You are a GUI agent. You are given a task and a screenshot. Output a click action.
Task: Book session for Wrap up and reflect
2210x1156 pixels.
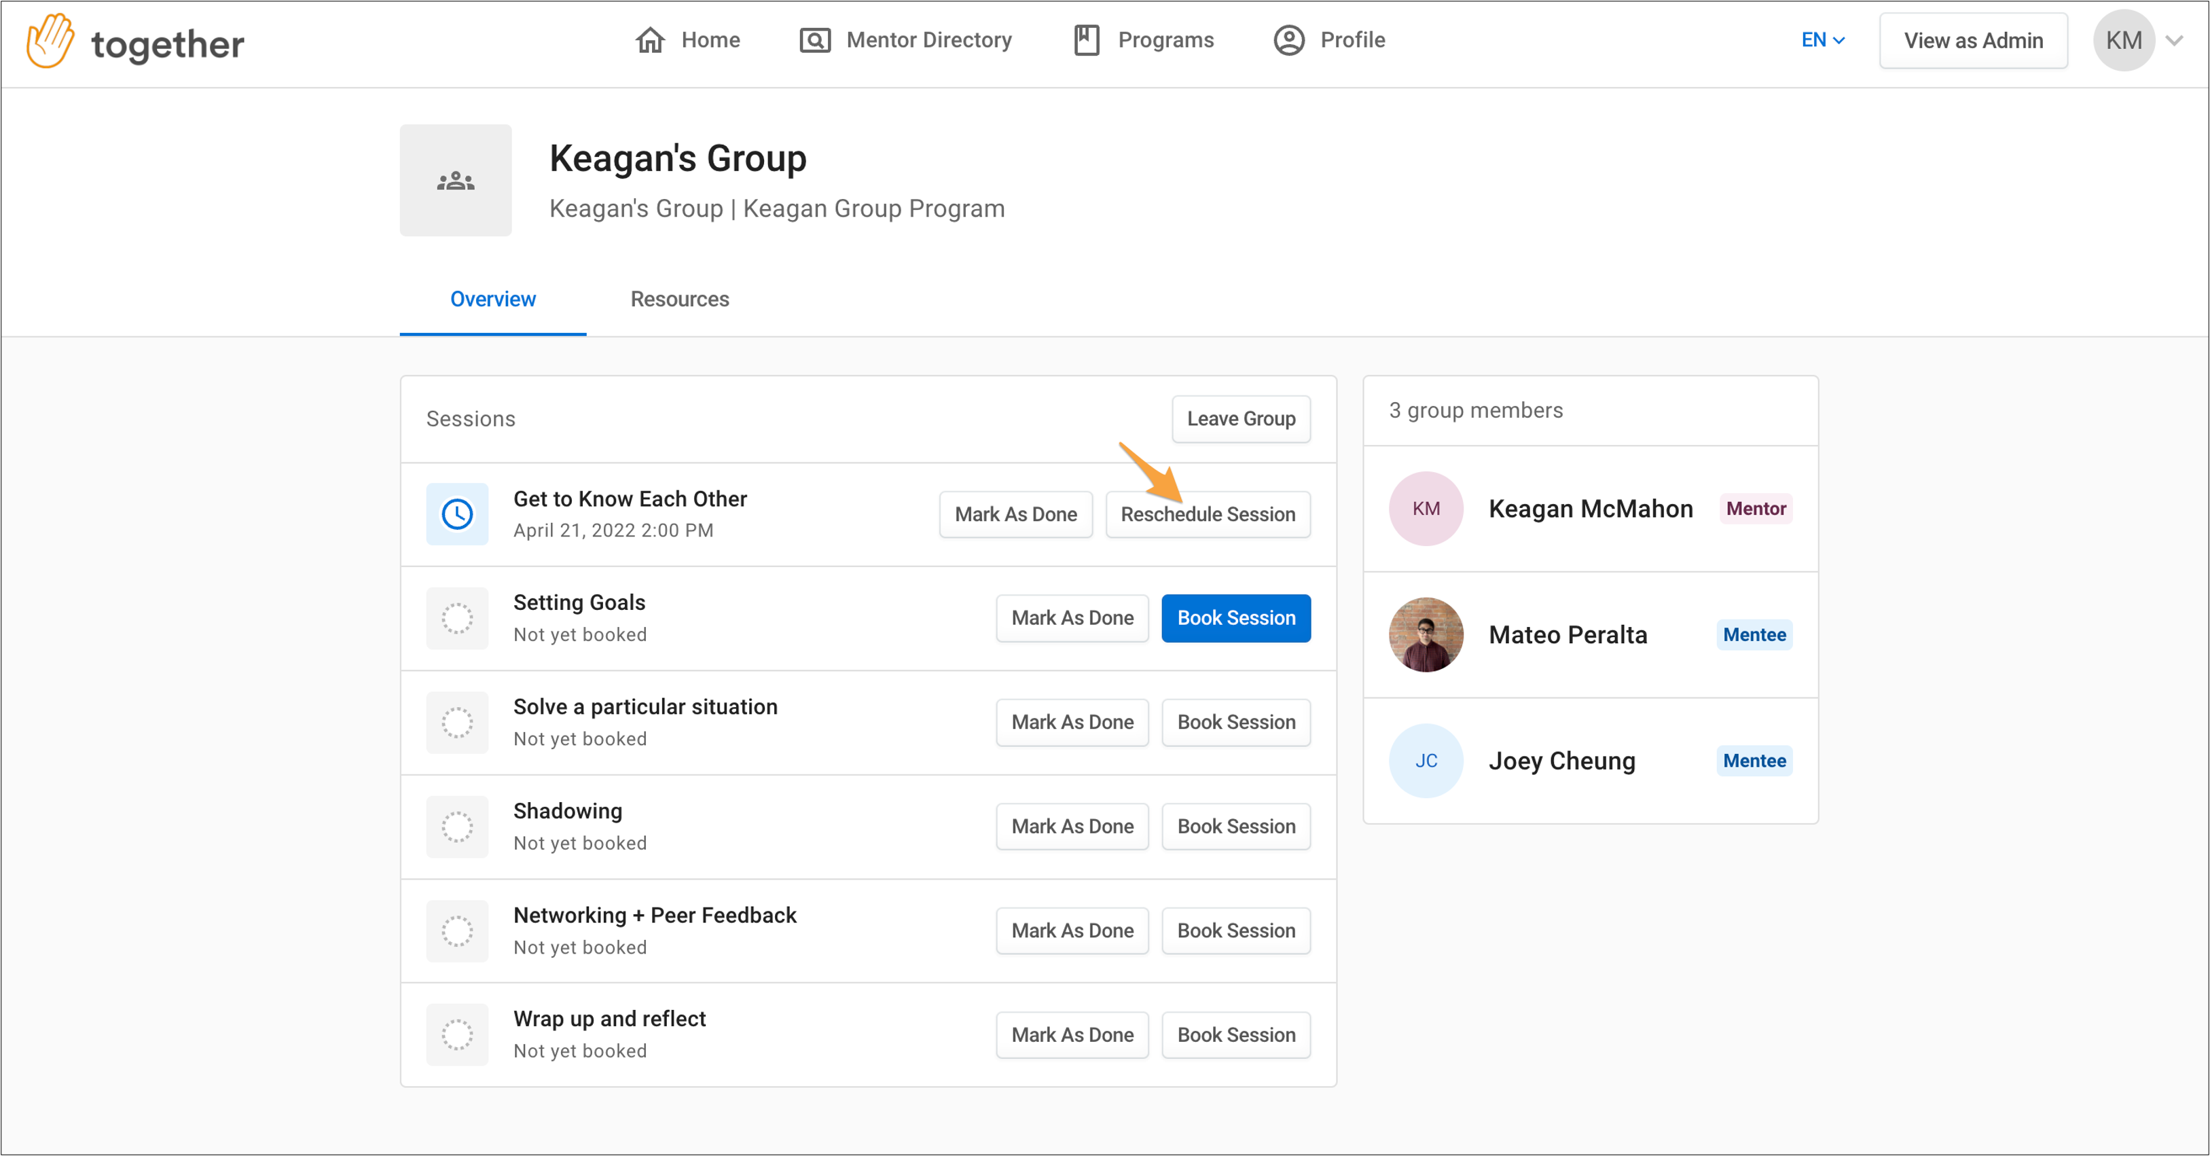(1236, 1035)
